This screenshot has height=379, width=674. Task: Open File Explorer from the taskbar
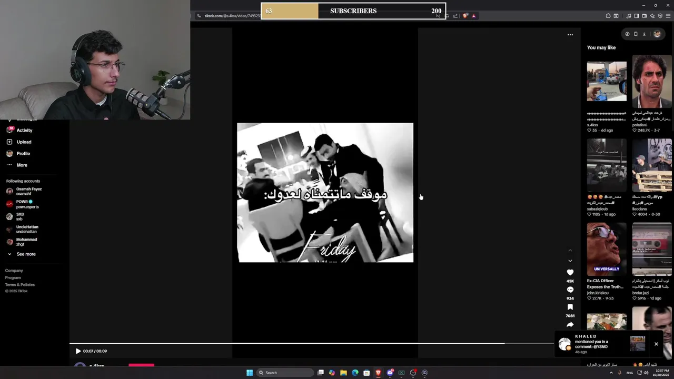point(343,373)
